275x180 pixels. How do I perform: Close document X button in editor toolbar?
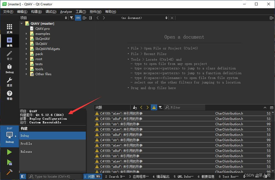click(172, 18)
